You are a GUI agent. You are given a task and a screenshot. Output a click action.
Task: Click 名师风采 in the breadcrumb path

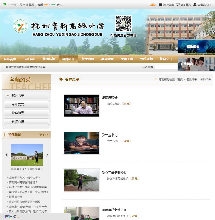(191, 79)
